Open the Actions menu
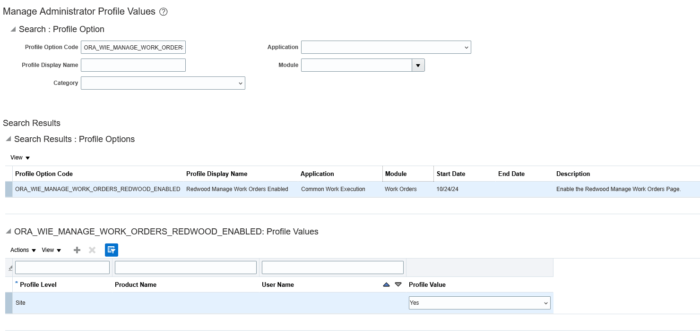The width and height of the screenshot is (700, 334). pos(22,250)
